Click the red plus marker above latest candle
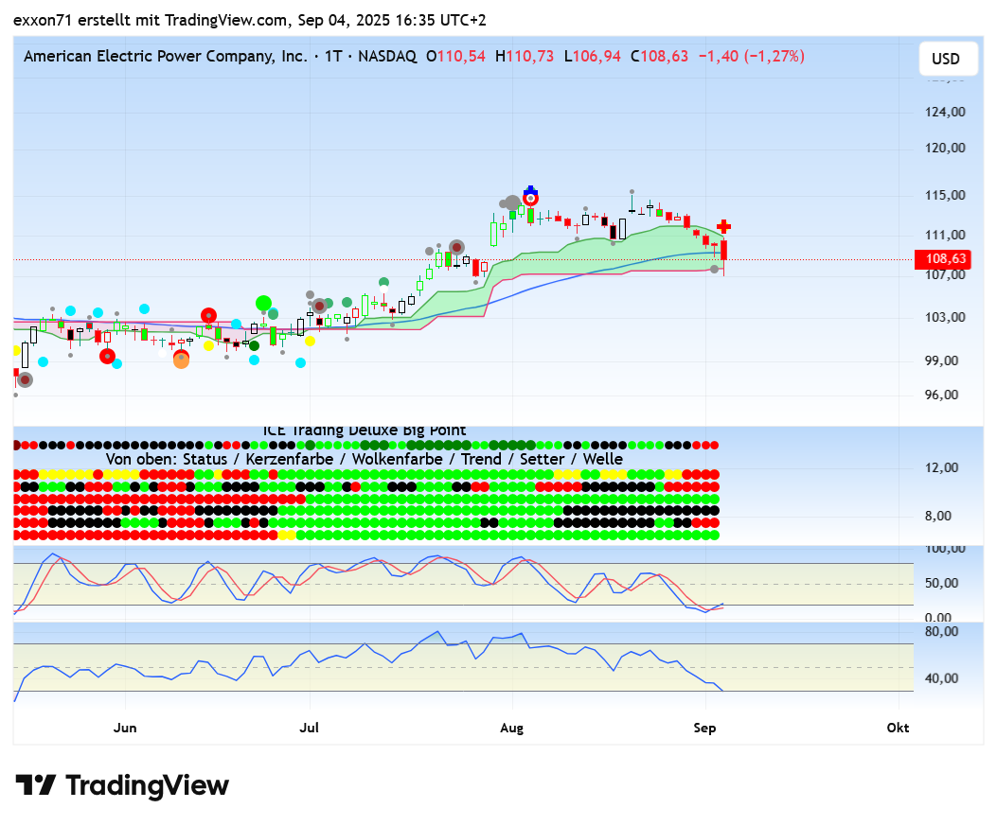Image resolution: width=997 pixels, height=826 pixels. click(x=723, y=226)
